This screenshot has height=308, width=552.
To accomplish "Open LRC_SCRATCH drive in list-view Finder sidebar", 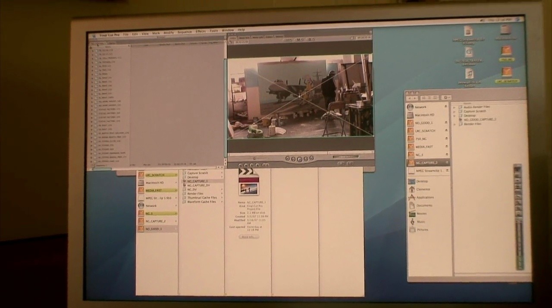I will point(428,131).
